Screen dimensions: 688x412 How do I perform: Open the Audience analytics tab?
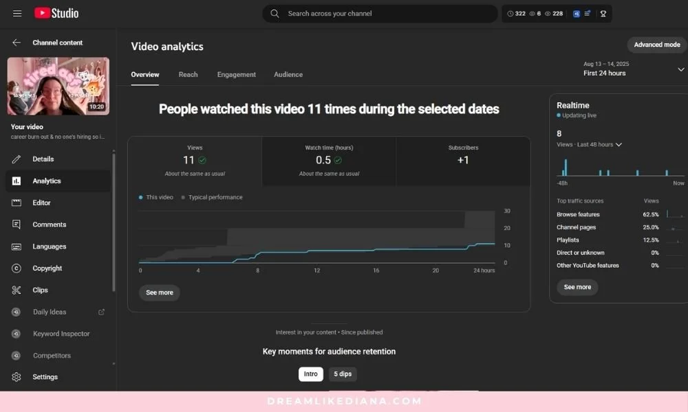click(288, 74)
